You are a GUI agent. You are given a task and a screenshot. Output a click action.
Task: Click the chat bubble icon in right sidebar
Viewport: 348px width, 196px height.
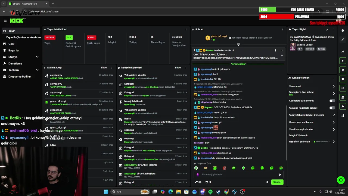point(343,79)
